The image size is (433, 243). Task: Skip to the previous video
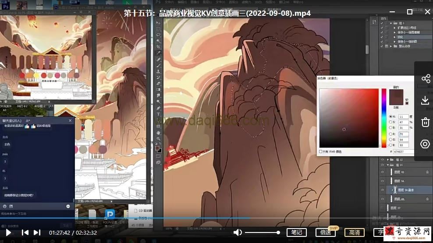click(x=25, y=233)
